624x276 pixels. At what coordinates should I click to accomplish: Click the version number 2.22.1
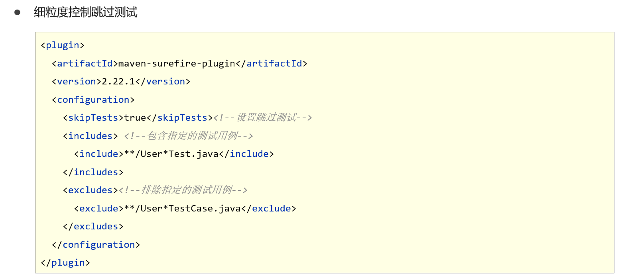pyautogui.click(x=118, y=81)
